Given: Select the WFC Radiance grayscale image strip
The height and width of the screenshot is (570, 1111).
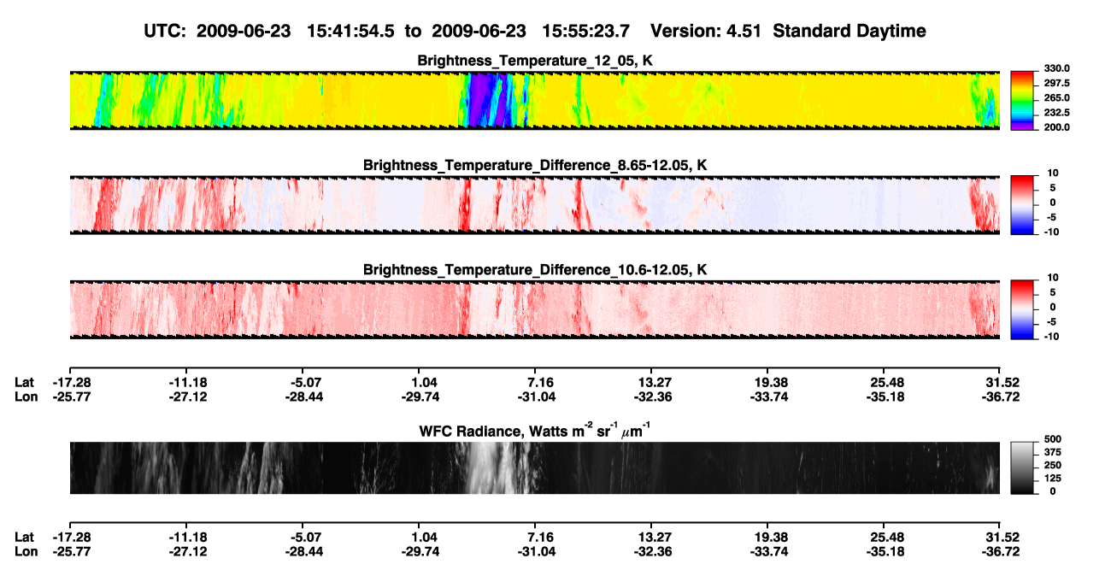Looking at the screenshot, I should pyautogui.click(x=535, y=467).
